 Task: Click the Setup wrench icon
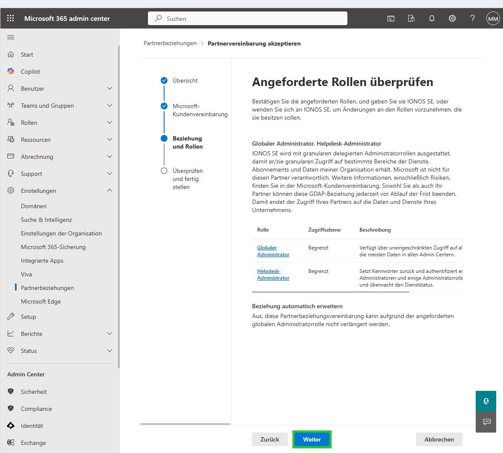11,316
